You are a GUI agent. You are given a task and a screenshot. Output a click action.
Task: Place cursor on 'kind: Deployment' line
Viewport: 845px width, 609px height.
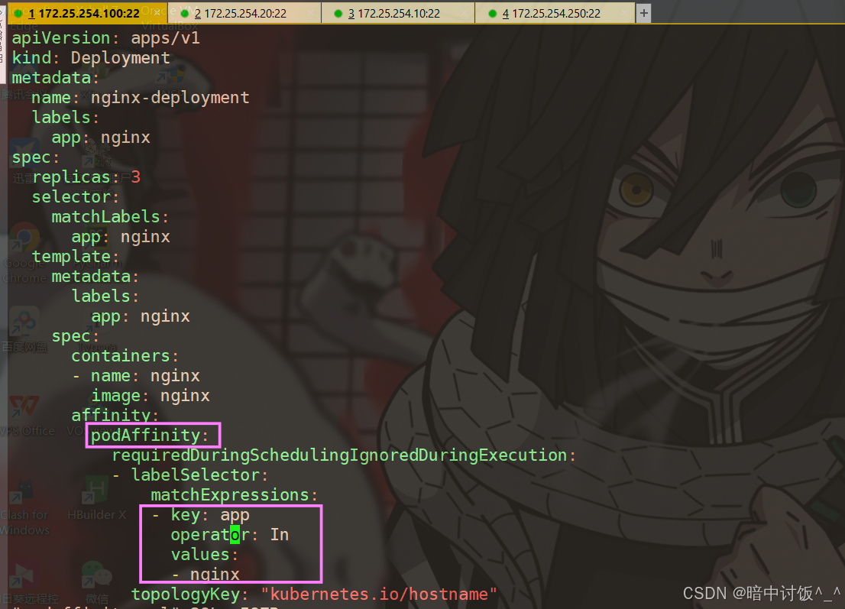pyautogui.click(x=91, y=58)
